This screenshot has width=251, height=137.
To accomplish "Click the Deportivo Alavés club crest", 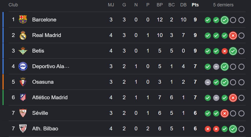I will [x=23, y=66].
